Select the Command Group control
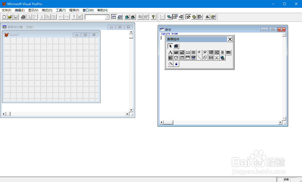This screenshot has width=302, height=182. tap(194, 52)
